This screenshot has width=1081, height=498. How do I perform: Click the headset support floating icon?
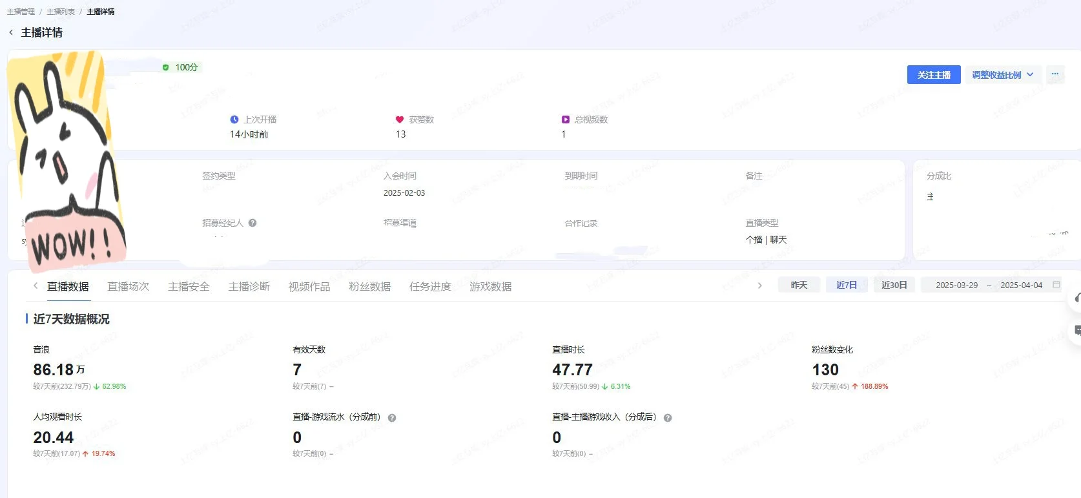(1076, 298)
